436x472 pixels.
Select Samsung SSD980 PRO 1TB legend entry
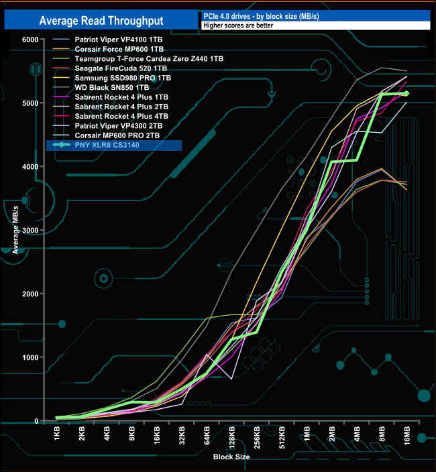tap(112, 78)
